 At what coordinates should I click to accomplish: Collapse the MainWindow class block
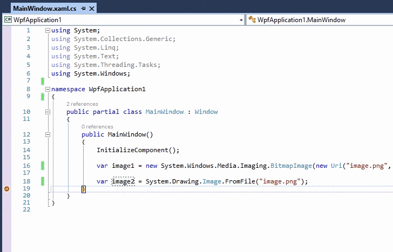[x=48, y=112]
